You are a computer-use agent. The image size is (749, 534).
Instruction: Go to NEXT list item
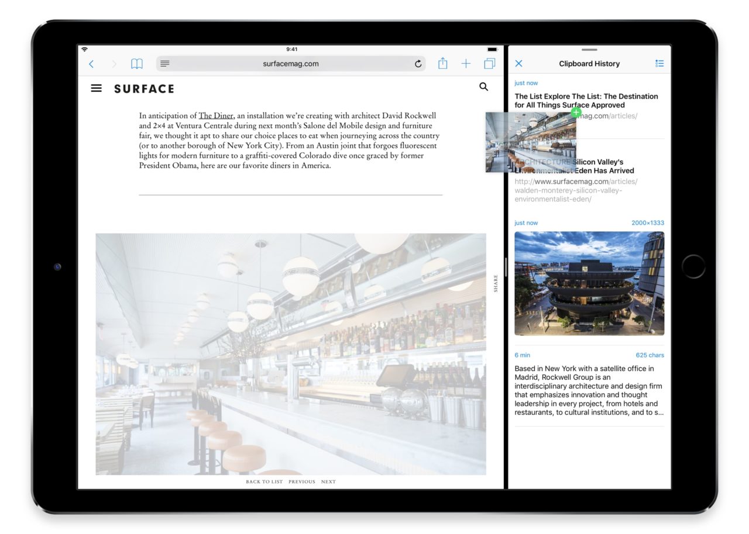point(328,482)
